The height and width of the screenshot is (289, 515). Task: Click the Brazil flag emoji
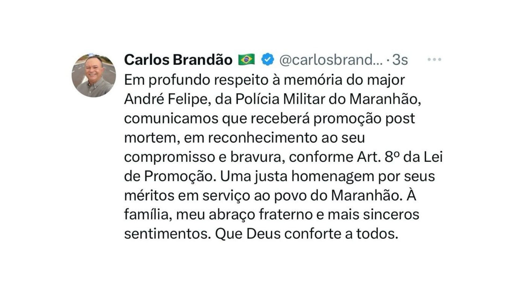(x=247, y=59)
